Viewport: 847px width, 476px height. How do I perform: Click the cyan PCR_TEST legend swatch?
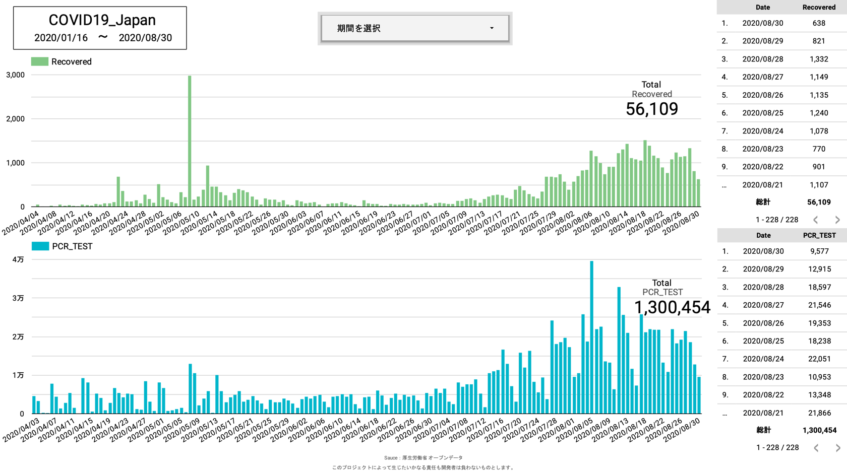(40, 246)
